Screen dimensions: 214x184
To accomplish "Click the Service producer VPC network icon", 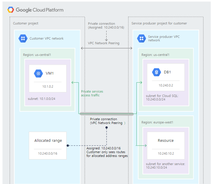I will pyautogui.click(x=142, y=38).
